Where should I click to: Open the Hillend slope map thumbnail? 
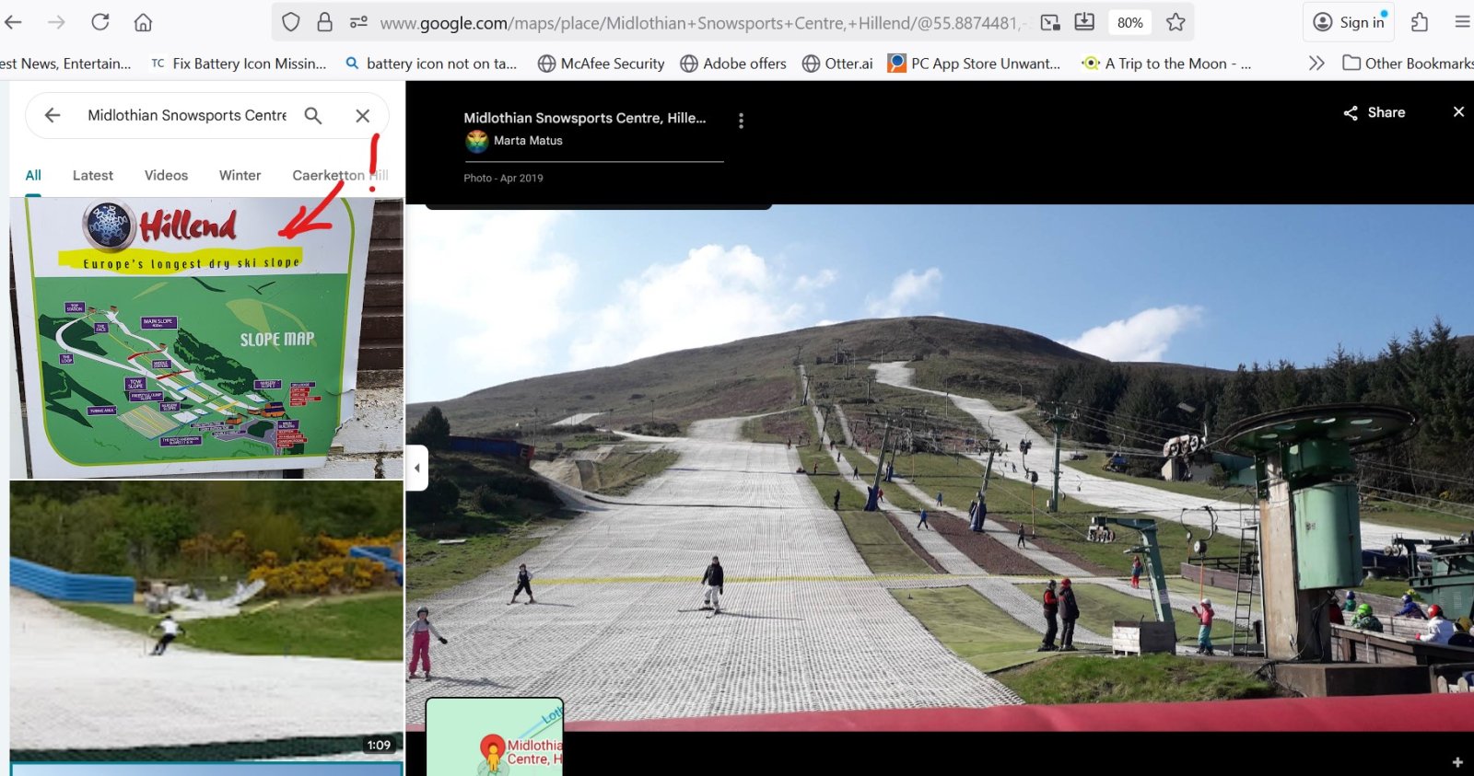pyautogui.click(x=206, y=338)
